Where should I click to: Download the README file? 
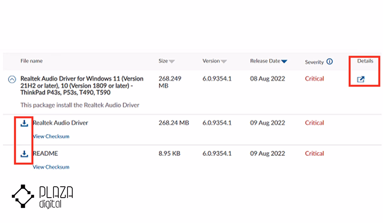[24, 154]
